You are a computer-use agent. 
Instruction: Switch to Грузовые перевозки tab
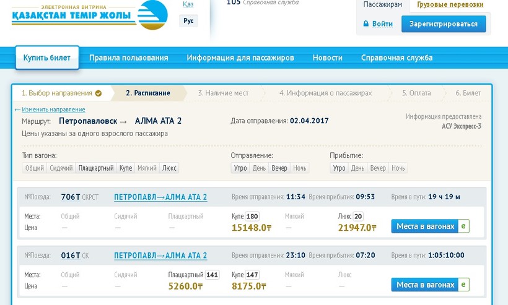[x=450, y=5]
